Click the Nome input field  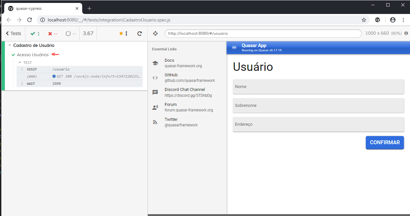[x=318, y=87]
